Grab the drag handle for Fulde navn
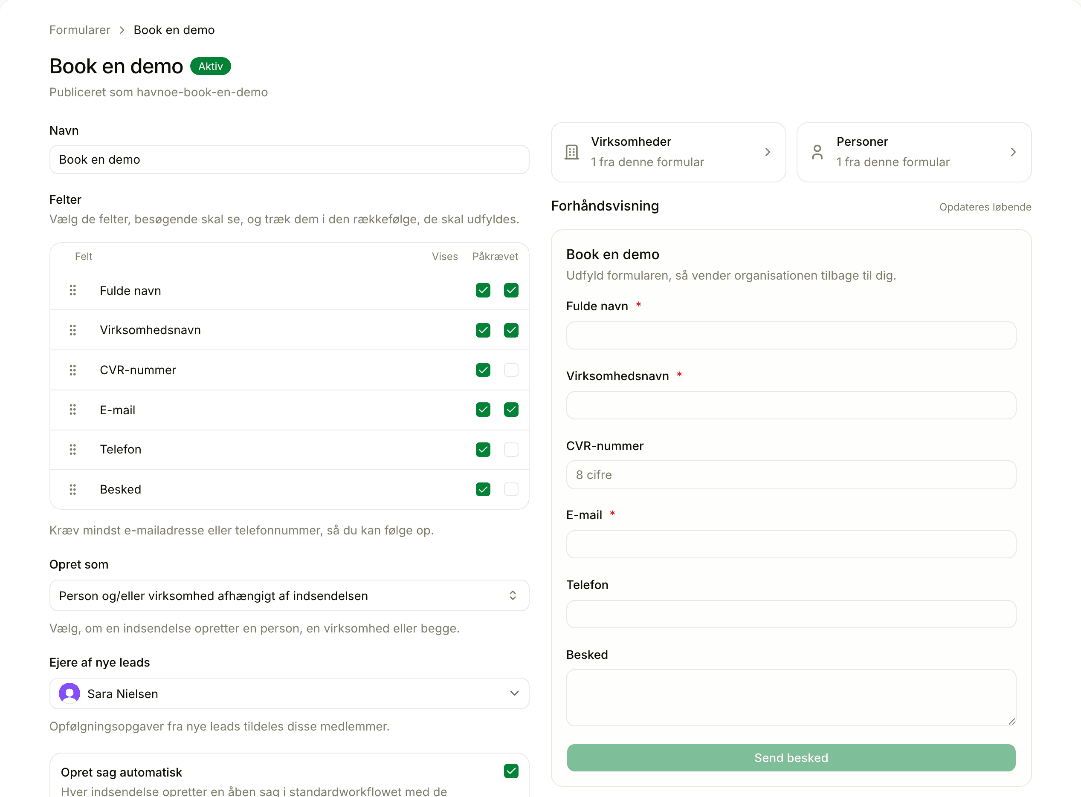 coord(73,290)
